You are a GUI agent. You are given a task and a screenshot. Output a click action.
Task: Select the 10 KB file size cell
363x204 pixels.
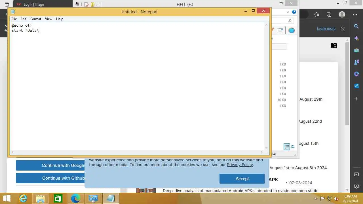282,100
